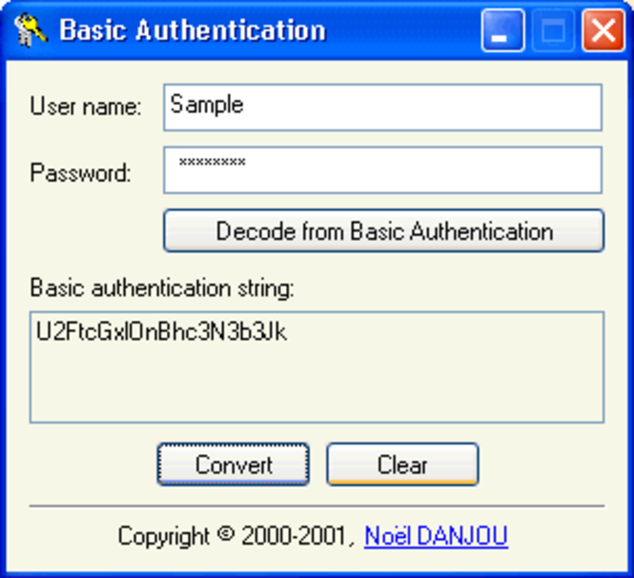This screenshot has height=578, width=634.
Task: Click the "User name:" label
Action: click(86, 107)
